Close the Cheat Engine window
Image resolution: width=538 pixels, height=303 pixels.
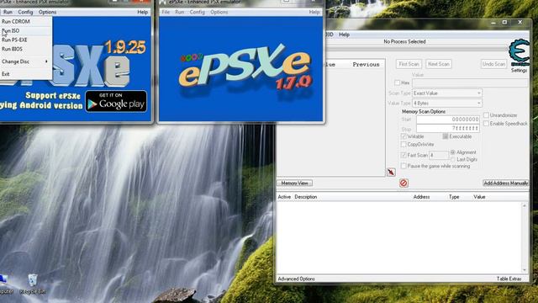520,23
